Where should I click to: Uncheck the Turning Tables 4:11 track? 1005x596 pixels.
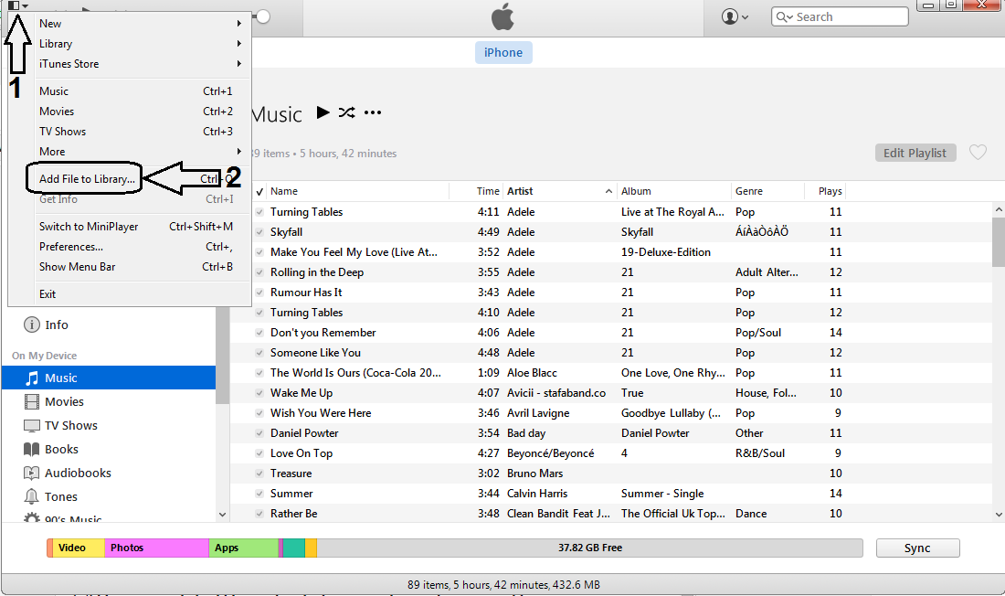pyautogui.click(x=259, y=212)
